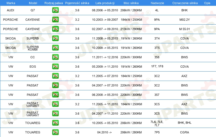
Task: Click the fuel icon for PORSCHE CAYENNE 3.2
Action: coord(55,19)
